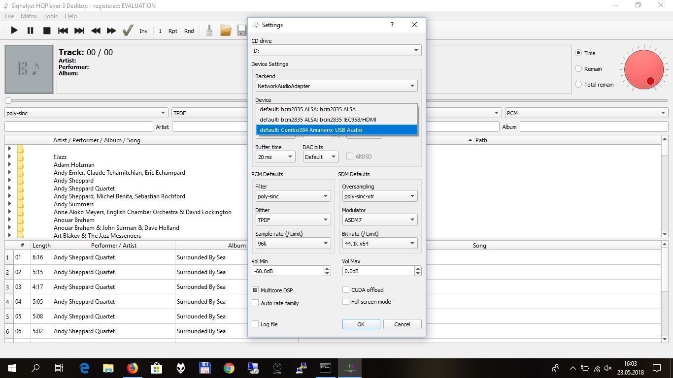Open the CD drive dropdown
The width and height of the screenshot is (673, 378).
pos(336,50)
